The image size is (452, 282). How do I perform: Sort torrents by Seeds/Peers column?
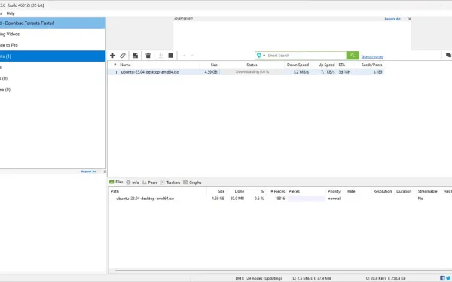click(x=371, y=65)
